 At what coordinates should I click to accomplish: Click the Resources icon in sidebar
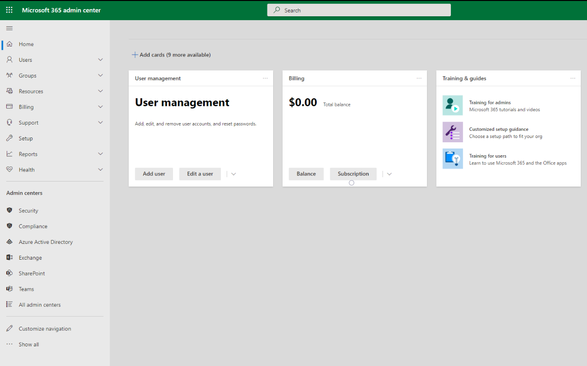click(9, 91)
